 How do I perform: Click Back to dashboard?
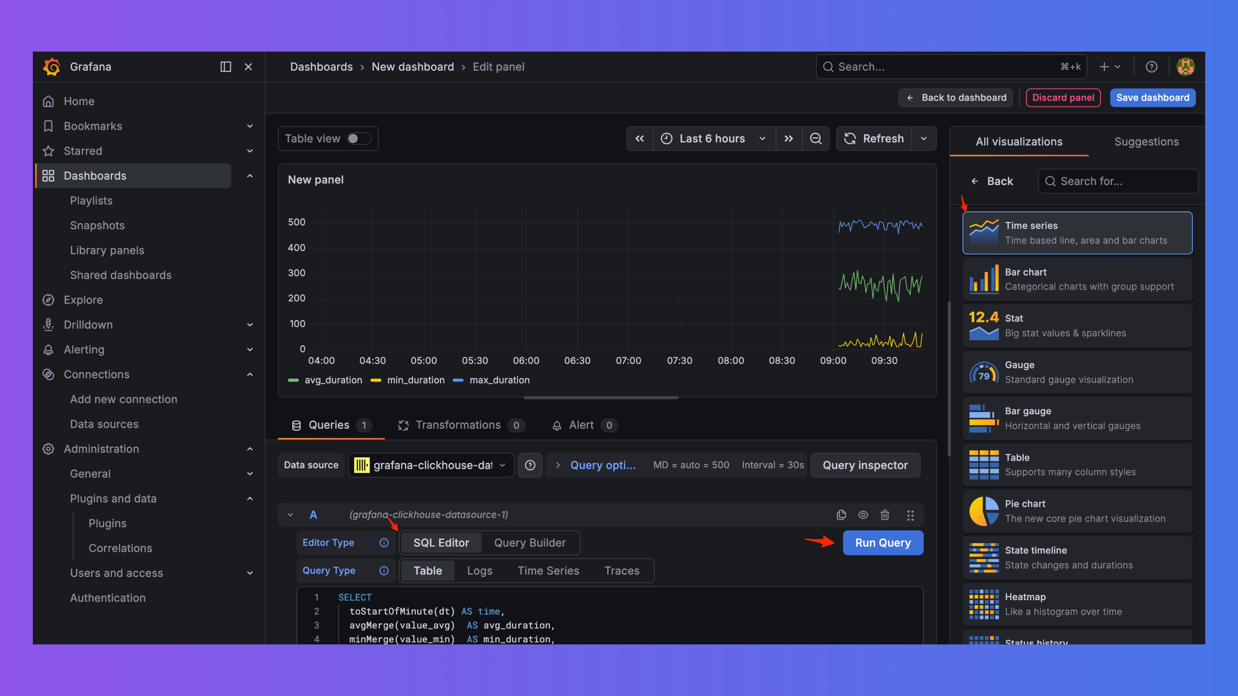point(956,98)
